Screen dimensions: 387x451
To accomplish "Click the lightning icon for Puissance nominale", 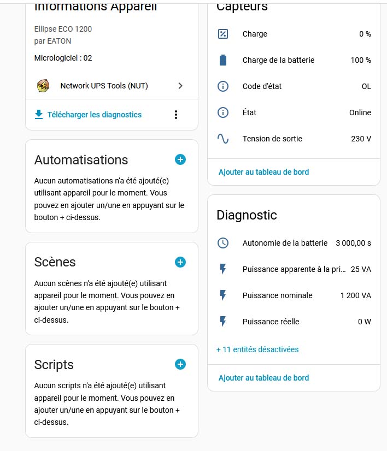I will click(223, 295).
